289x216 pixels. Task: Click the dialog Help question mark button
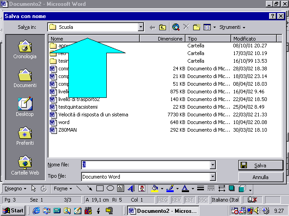[272, 16]
